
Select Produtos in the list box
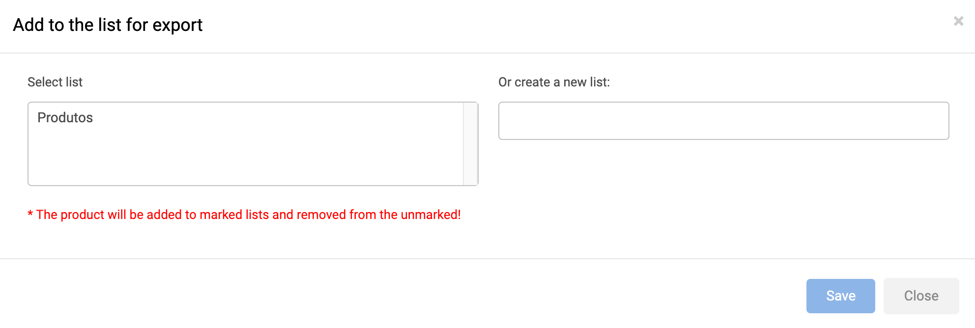click(x=65, y=118)
